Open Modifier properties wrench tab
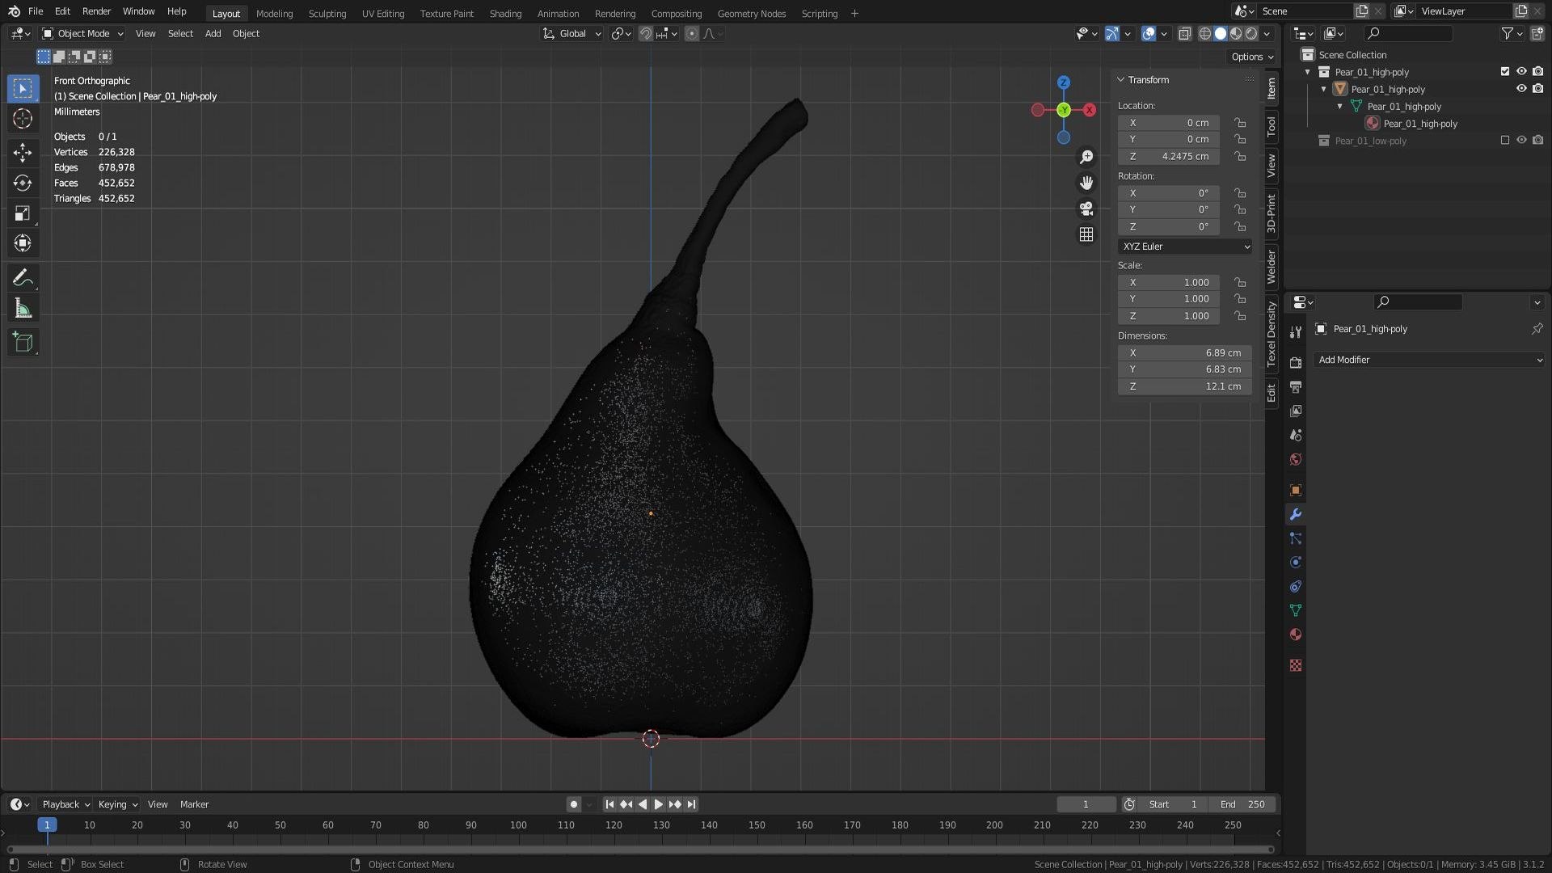1552x873 pixels. [x=1296, y=514]
